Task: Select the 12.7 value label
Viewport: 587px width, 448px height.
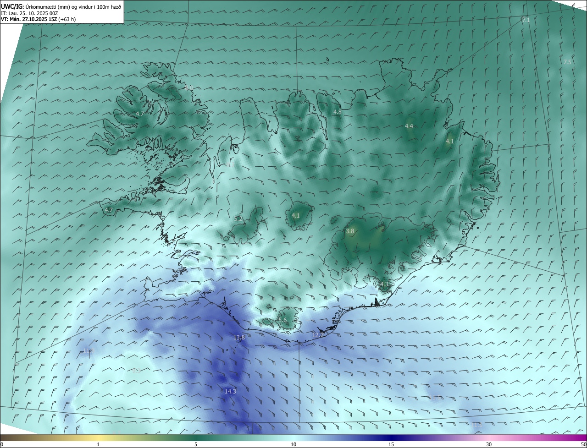Action: [x=318, y=335]
